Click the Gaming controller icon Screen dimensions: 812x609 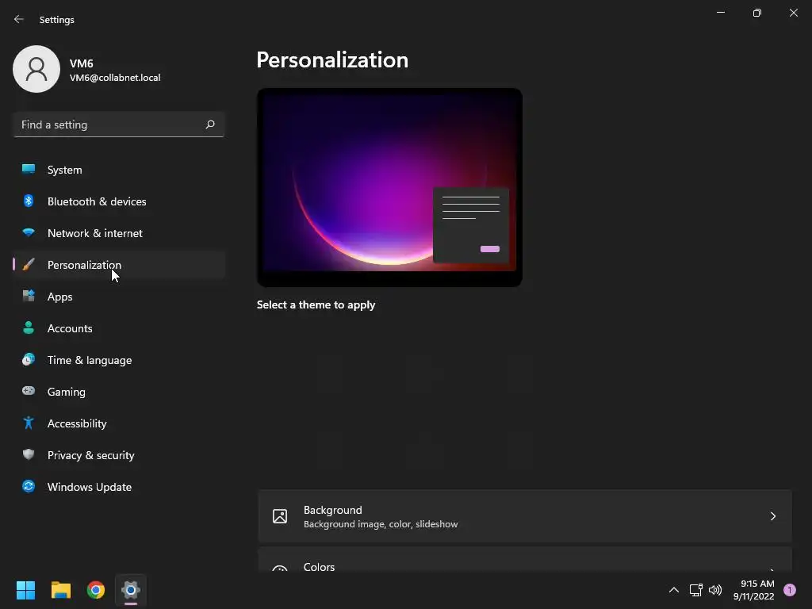29,391
